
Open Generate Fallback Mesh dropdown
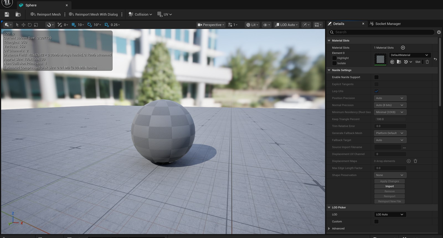[x=390, y=133]
